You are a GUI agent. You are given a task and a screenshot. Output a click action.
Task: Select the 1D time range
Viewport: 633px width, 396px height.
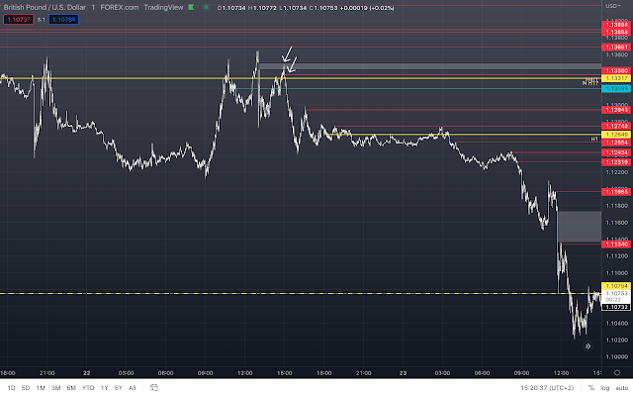pyautogui.click(x=11, y=387)
